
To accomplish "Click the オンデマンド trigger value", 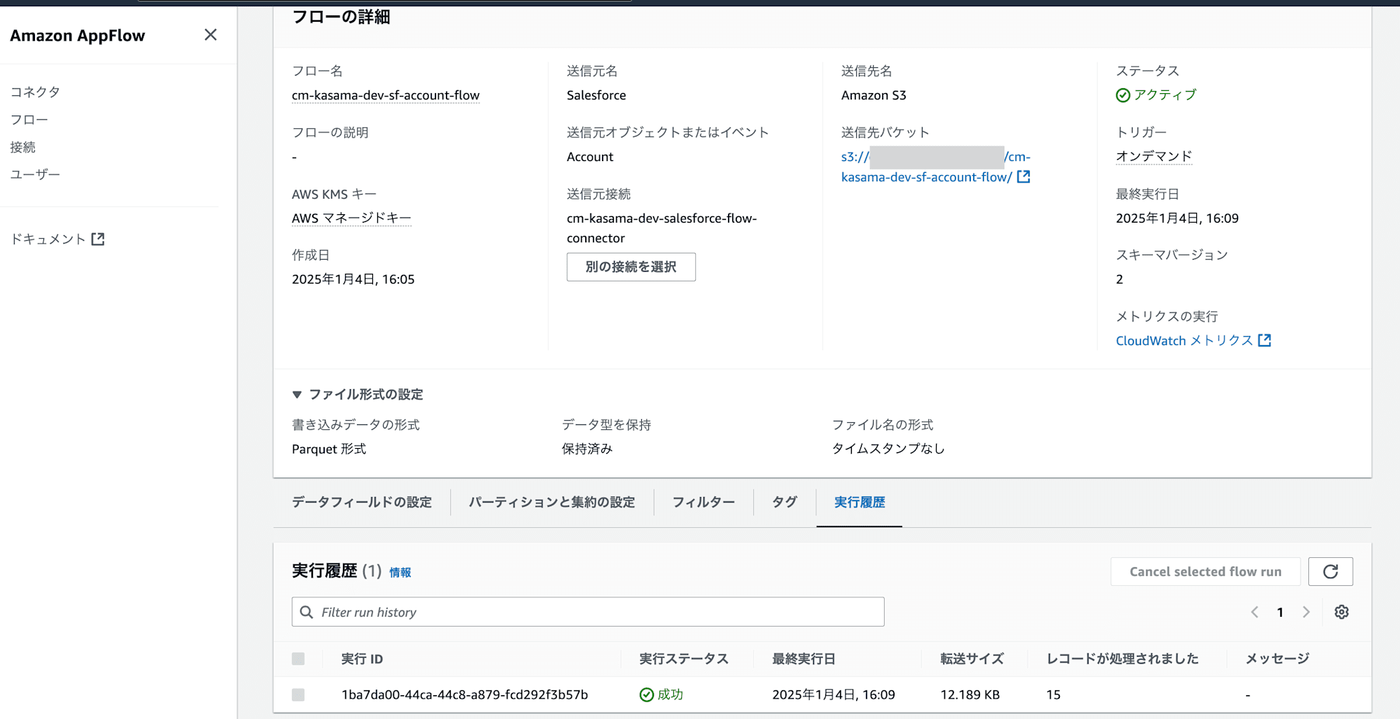I will click(x=1154, y=157).
